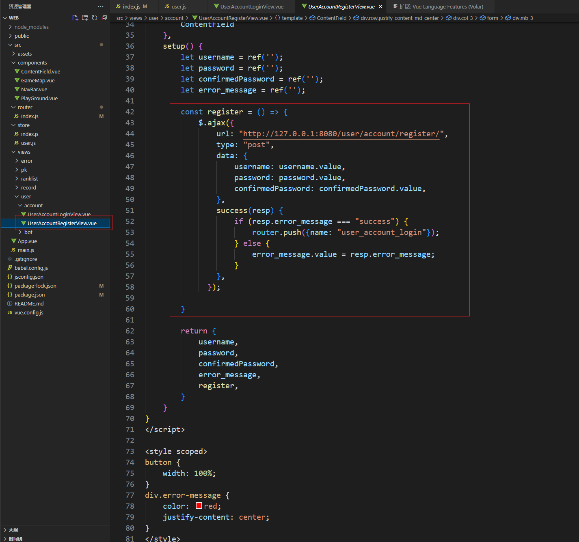Viewport: 579px width, 542px height.
Task: Open main.js in the explorer
Action: pyautogui.click(x=26, y=250)
